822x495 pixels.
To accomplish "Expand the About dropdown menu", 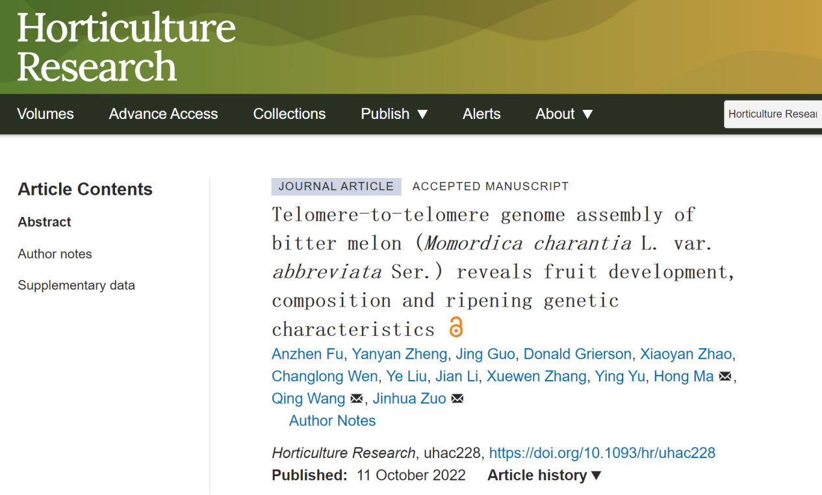I will pos(564,114).
